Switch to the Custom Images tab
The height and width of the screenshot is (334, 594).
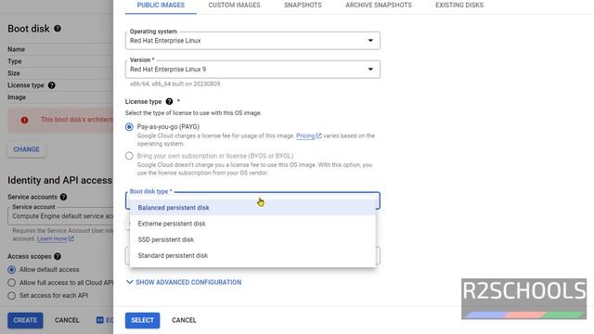click(x=234, y=6)
